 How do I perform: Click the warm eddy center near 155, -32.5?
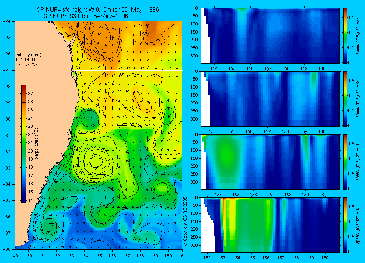[96, 160]
